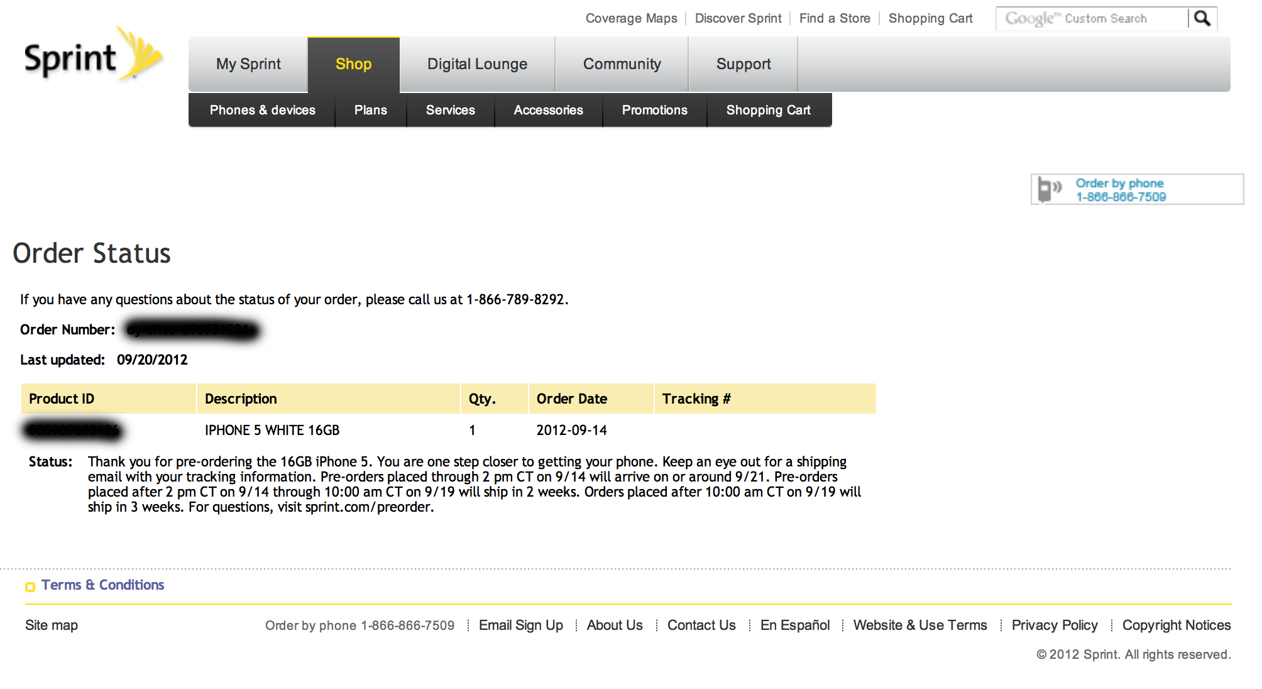Go to the Community tab
The width and height of the screenshot is (1262, 689).
[622, 64]
